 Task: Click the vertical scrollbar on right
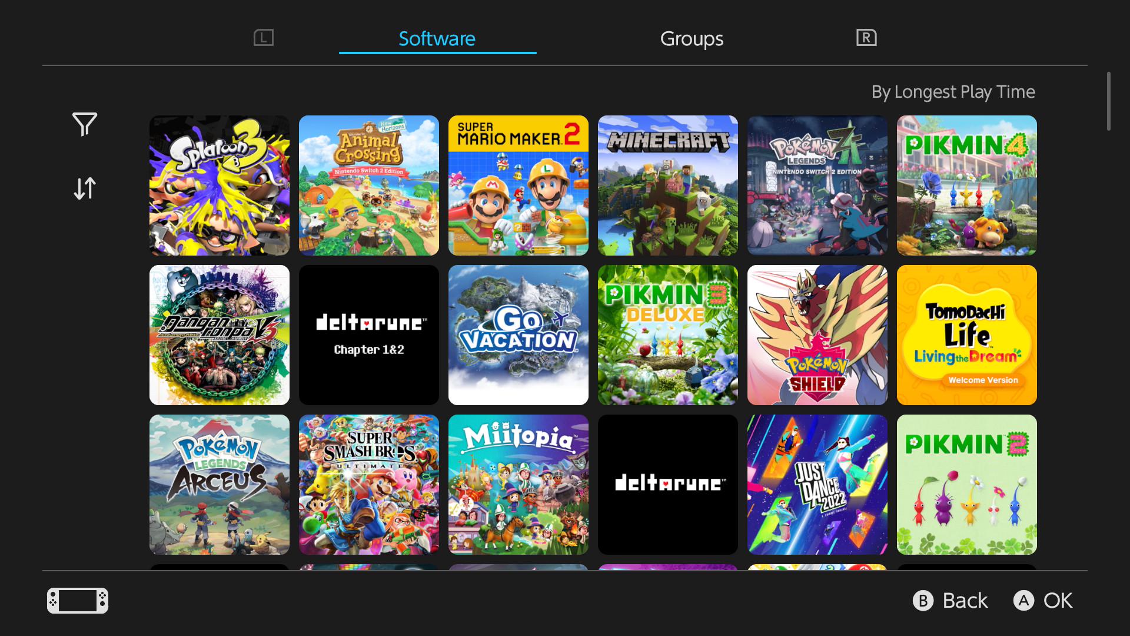click(1108, 101)
